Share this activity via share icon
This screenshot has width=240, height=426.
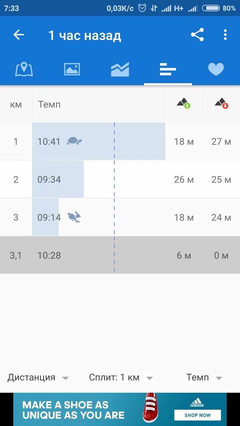(x=197, y=35)
